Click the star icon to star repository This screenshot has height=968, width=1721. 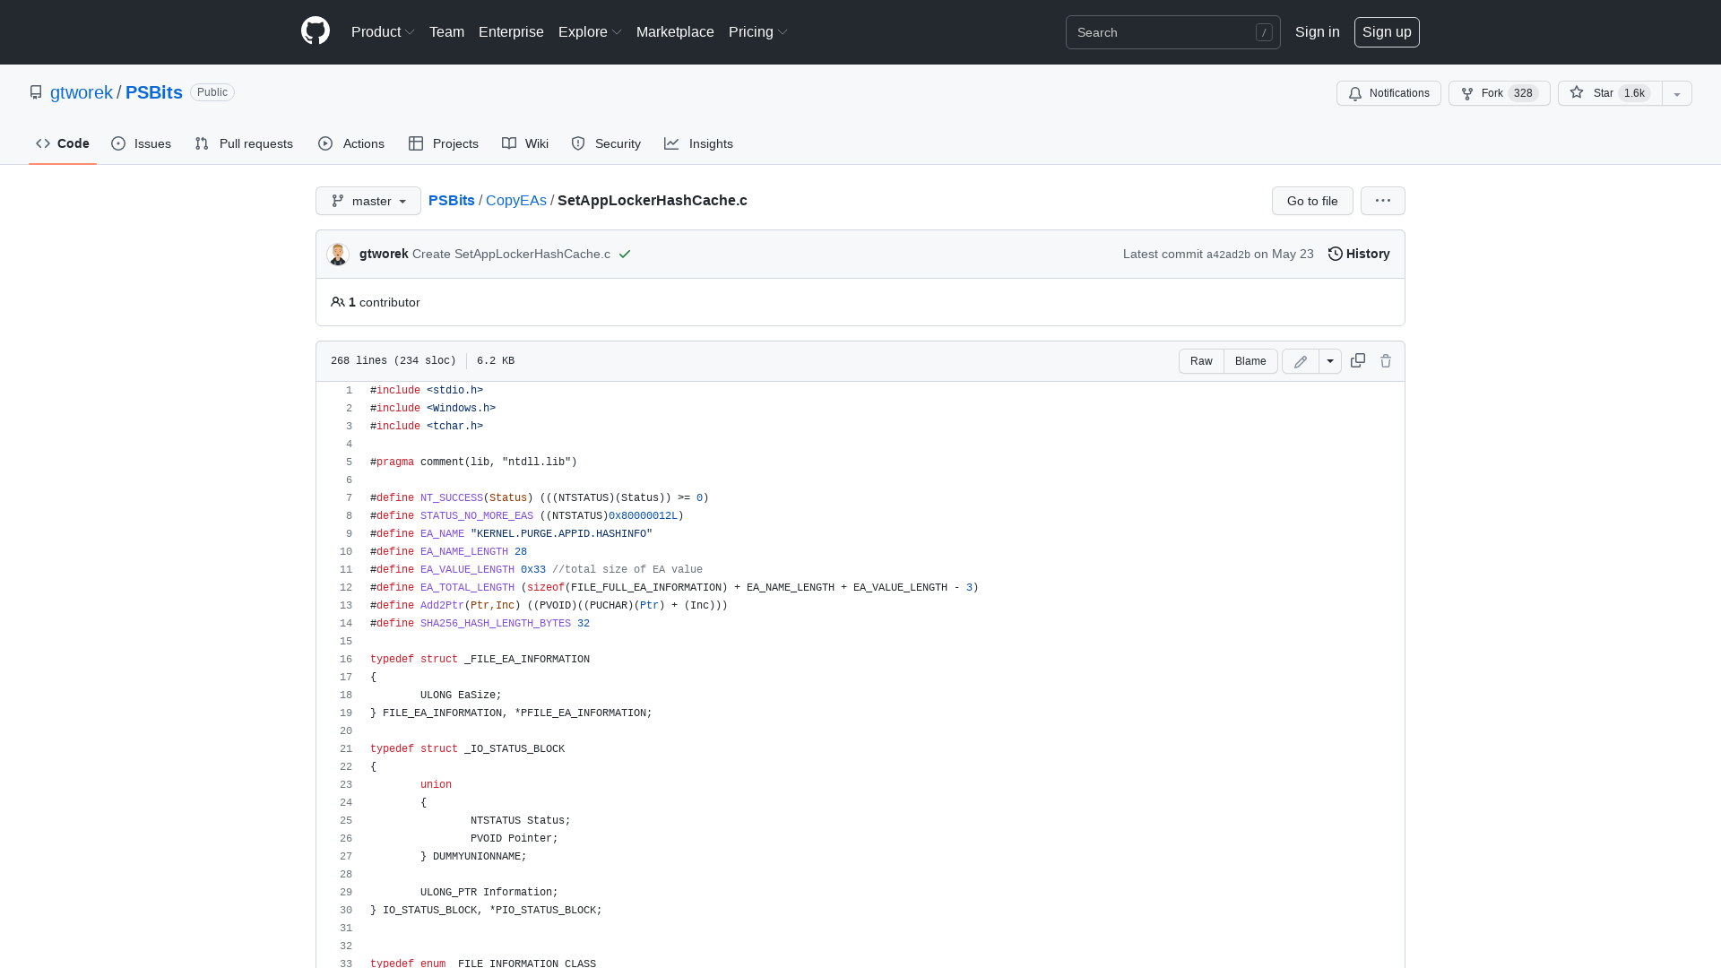1577,93
